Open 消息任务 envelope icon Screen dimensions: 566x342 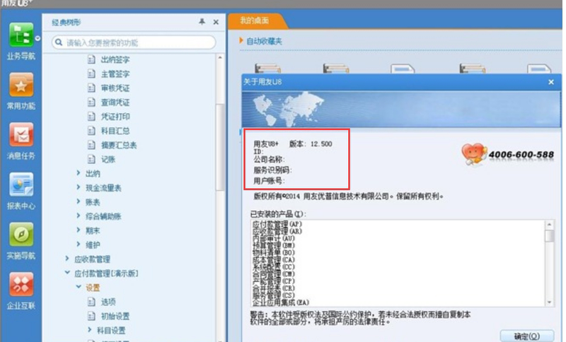click(21, 134)
